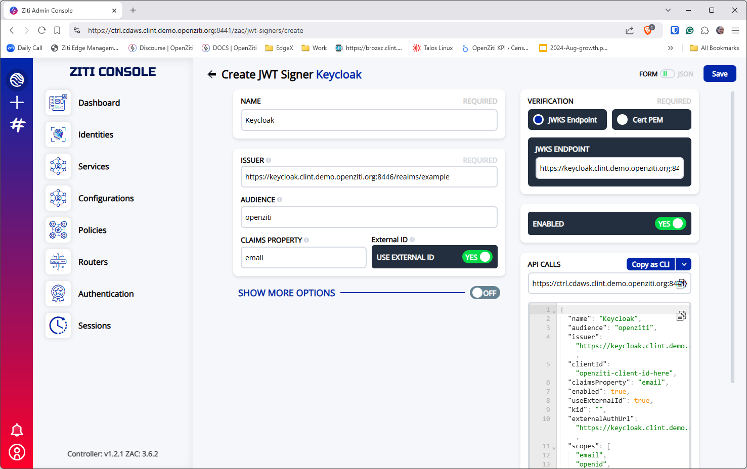Click the Audience input field
The width and height of the screenshot is (747, 469).
point(369,217)
